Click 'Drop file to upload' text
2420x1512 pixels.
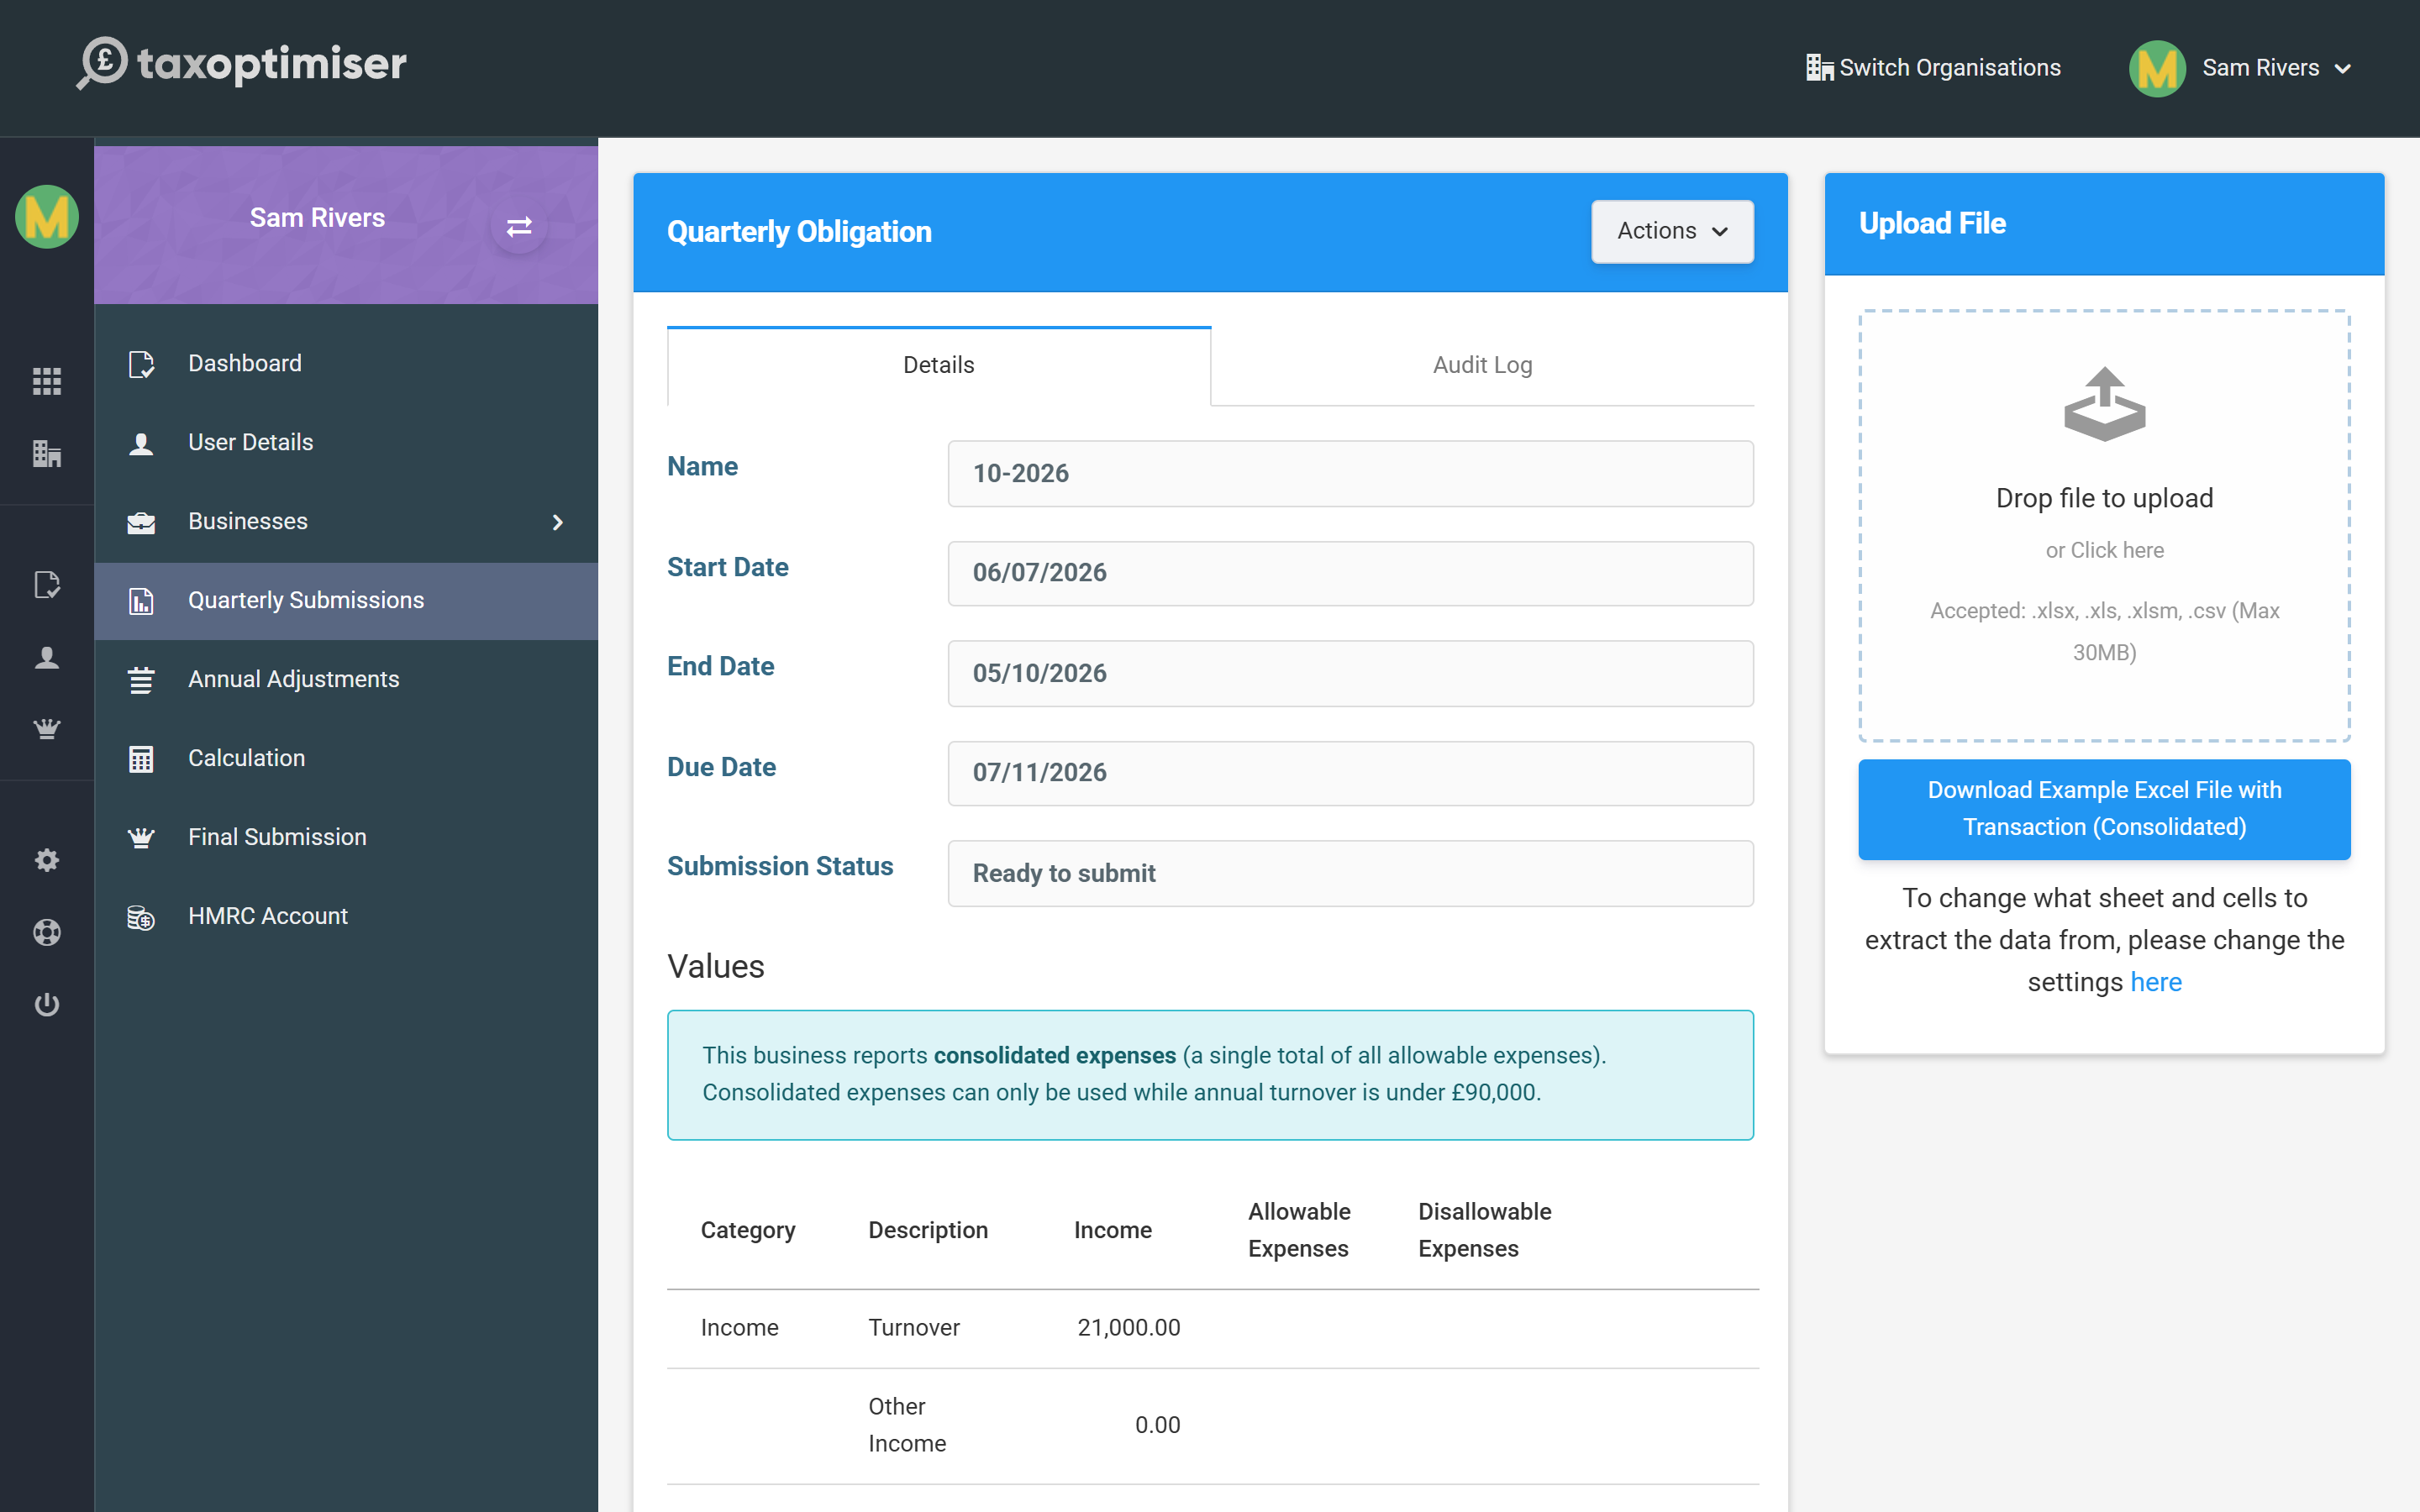2104,498
